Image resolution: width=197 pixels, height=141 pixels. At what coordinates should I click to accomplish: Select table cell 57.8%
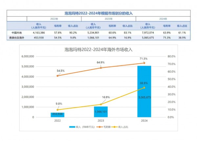(58, 33)
